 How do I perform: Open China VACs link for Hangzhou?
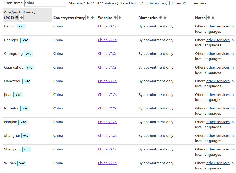tap(107, 81)
